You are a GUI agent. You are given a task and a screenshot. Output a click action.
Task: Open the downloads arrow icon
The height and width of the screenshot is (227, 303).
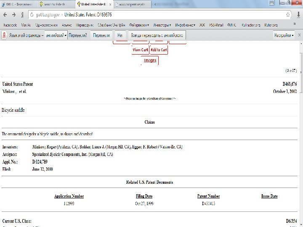(298, 15)
